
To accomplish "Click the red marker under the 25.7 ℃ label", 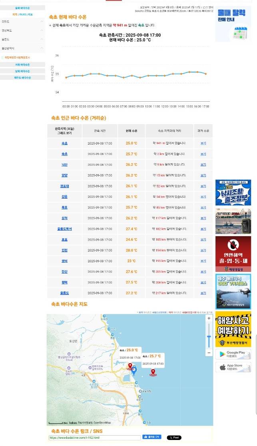I will tap(153, 372).
